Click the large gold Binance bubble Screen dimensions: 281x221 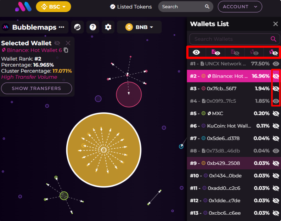click(104, 150)
